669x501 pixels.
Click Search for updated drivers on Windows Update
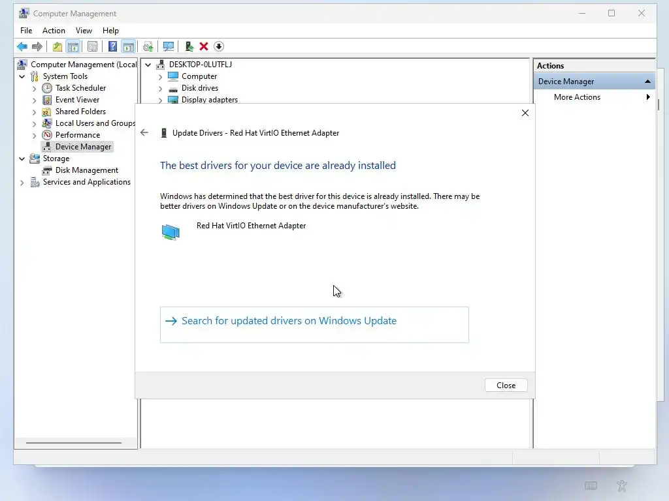click(x=314, y=325)
